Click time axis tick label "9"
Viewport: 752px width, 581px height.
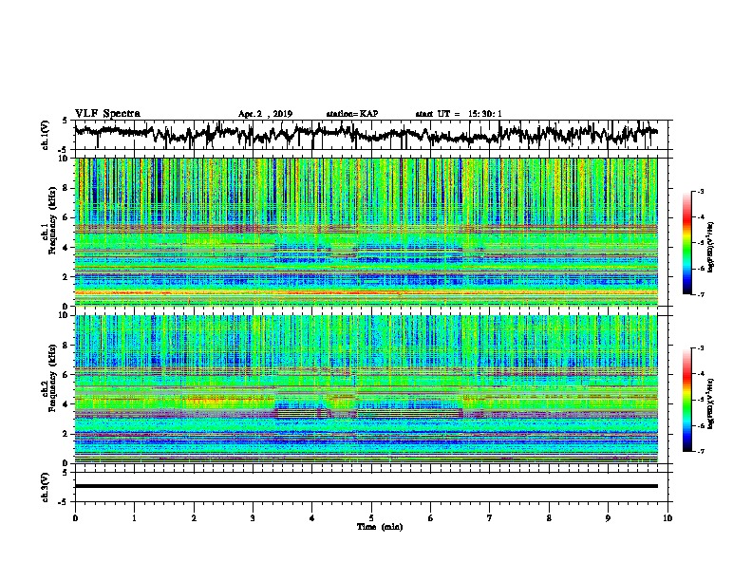point(608,518)
